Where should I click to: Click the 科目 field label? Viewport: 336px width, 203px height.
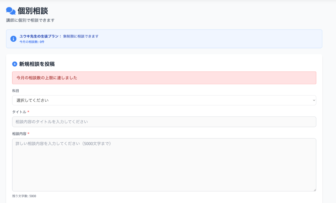(x=16, y=91)
